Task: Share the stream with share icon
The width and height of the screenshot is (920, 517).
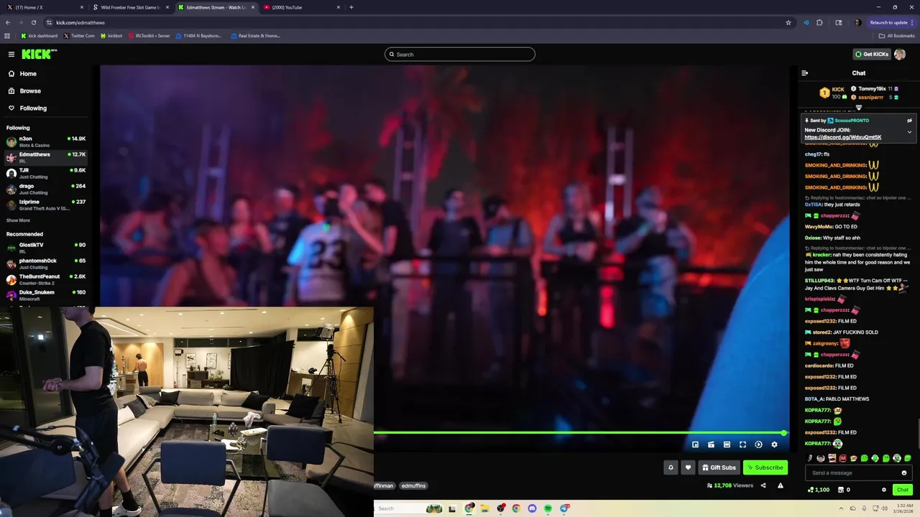Action: point(763,485)
